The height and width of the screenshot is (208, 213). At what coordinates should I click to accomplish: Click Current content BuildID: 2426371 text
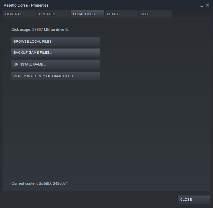39,183
